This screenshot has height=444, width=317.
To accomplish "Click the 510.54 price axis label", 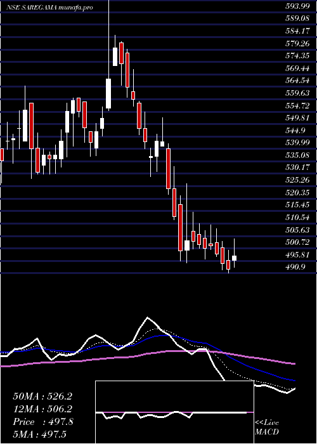I will tap(297, 217).
